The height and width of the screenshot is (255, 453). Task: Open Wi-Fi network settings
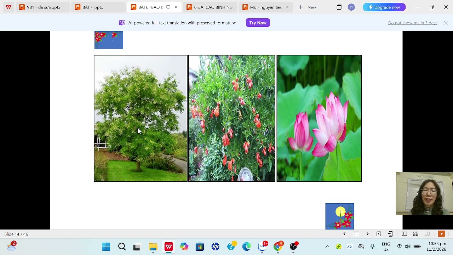(x=399, y=246)
